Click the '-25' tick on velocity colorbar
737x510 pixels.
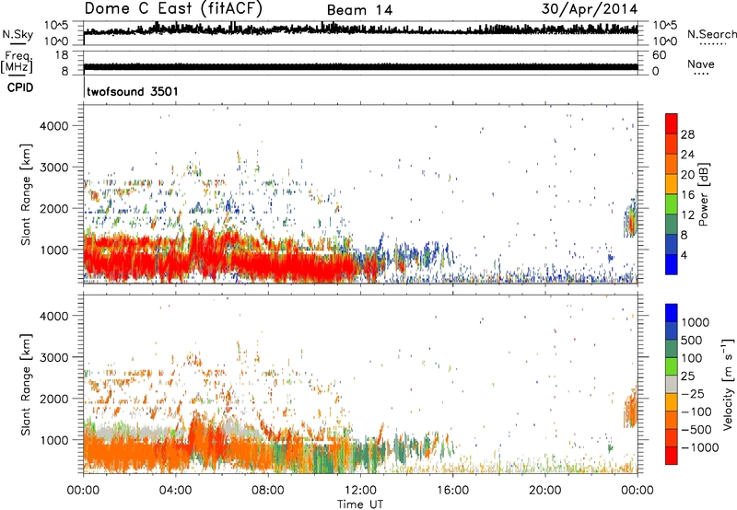point(694,394)
